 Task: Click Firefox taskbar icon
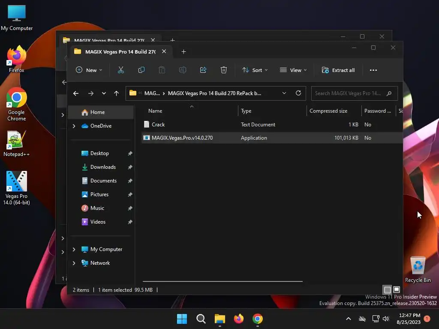click(x=238, y=319)
